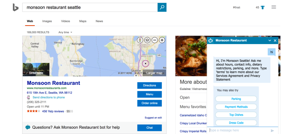Select the Parking suggestion
This screenshot has height=134, width=284.
point(236,99)
